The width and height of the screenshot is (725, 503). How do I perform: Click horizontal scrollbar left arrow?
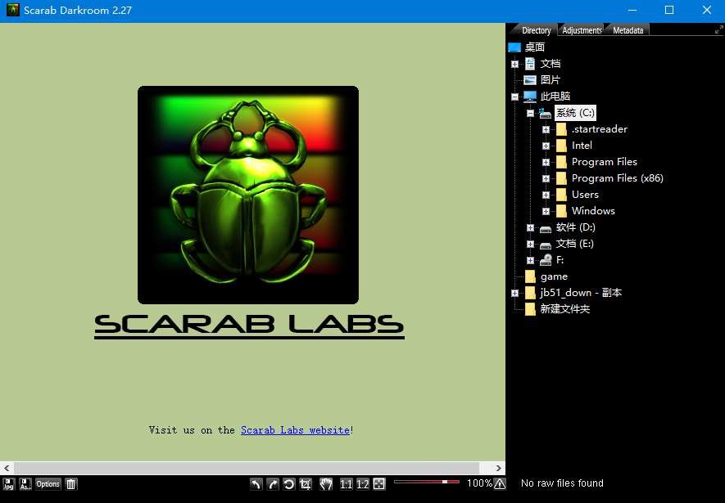(x=7, y=468)
